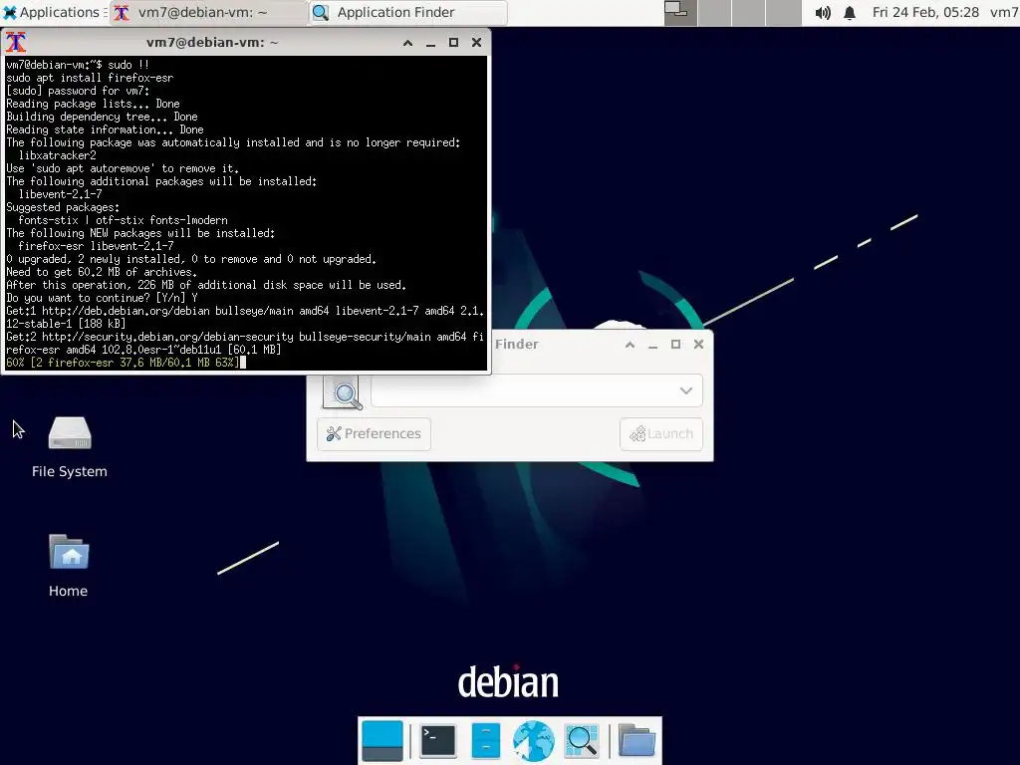Minimize the vm7@debian-vm terminal window
The height and width of the screenshot is (765, 1020).
click(x=430, y=43)
